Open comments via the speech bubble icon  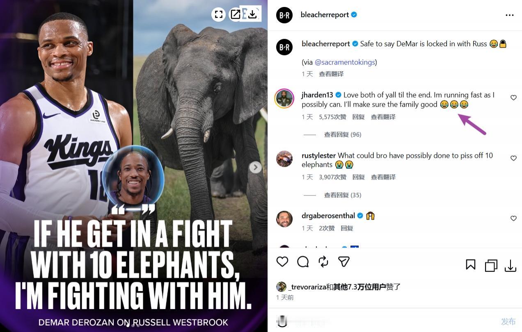(303, 262)
